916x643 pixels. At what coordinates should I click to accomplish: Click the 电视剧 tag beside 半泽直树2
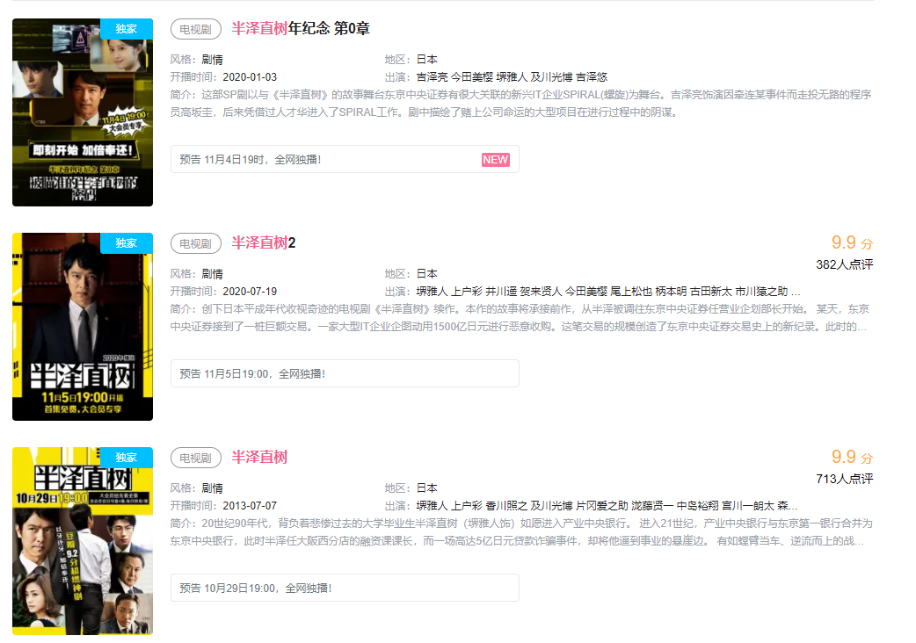[196, 243]
